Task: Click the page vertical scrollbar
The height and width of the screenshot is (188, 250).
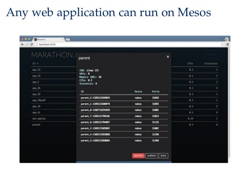Action: pos(229,102)
